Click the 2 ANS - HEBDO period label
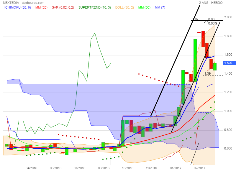Viewport: 236px width, 171px height. point(211,3)
